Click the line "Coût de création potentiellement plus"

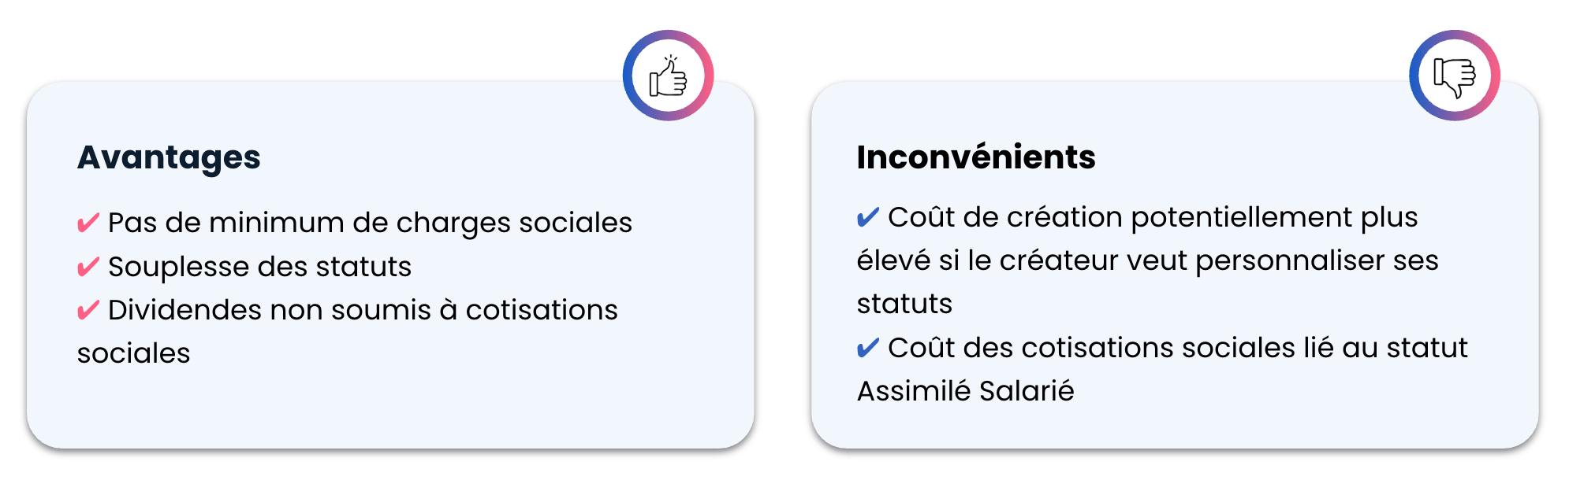pyautogui.click(x=1152, y=218)
